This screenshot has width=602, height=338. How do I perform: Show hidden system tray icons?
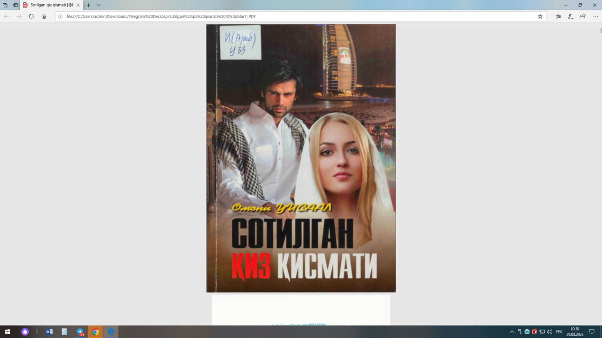(512, 331)
